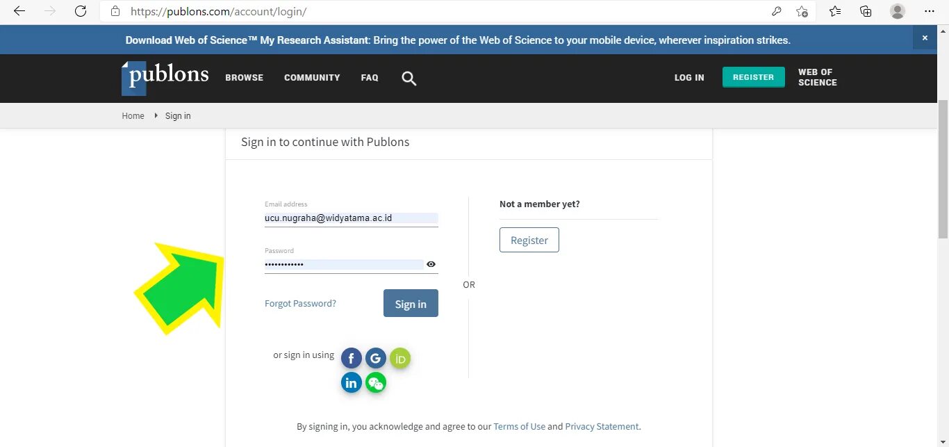Click the Forgot Password? link

point(300,304)
